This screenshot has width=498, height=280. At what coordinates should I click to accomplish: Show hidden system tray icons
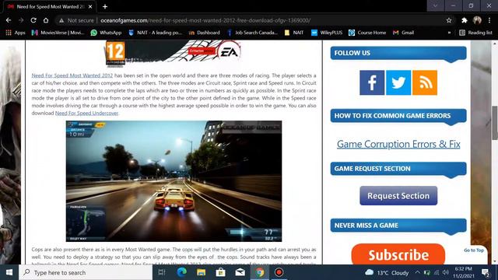[417, 272]
